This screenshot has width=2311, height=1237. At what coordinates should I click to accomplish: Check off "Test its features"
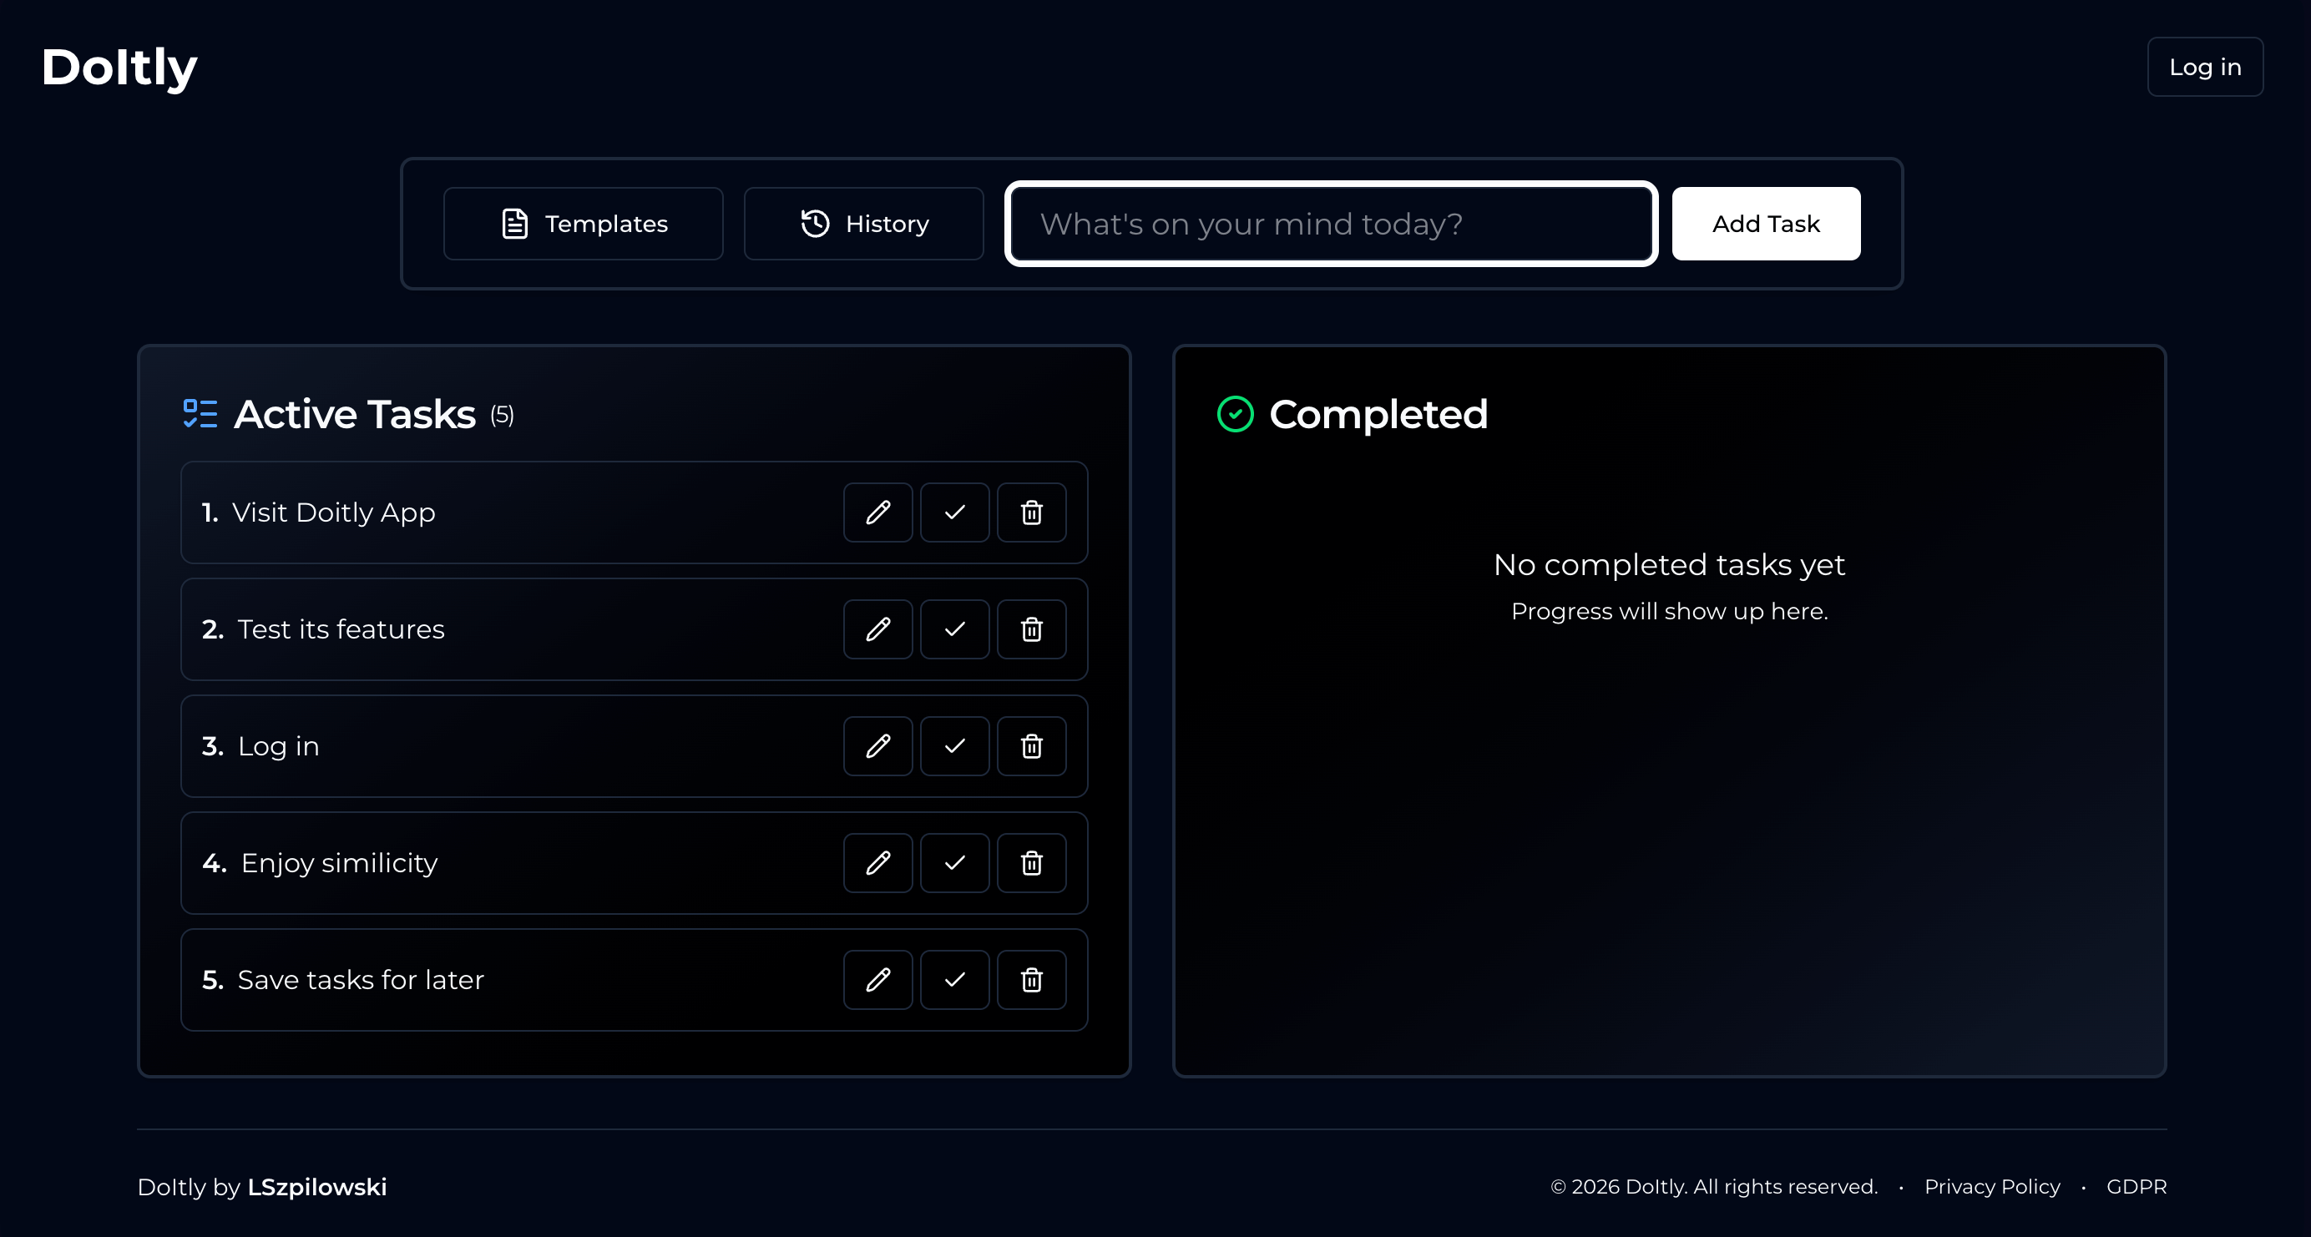954,629
